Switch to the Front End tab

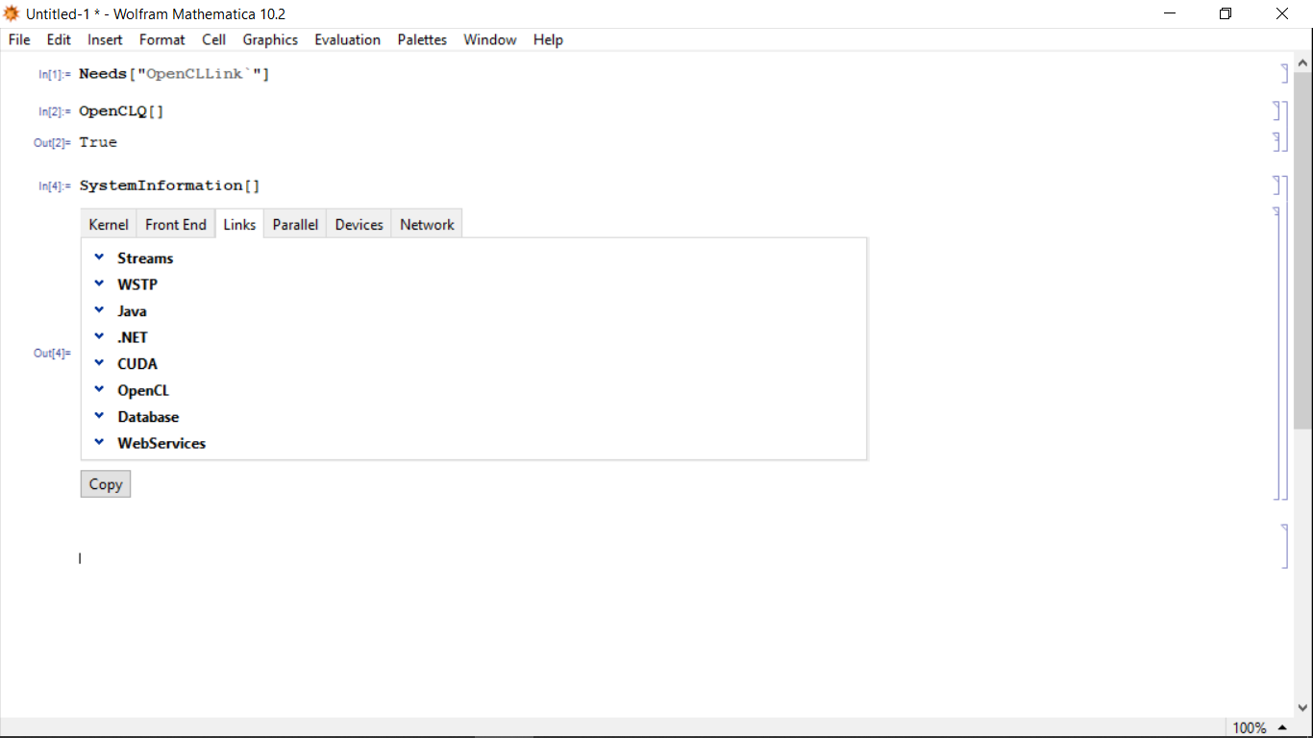click(x=176, y=224)
